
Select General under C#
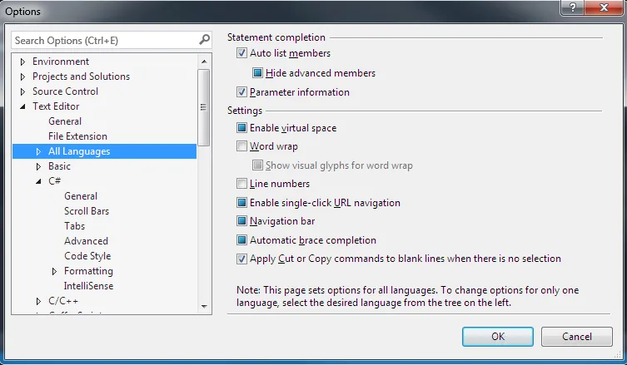click(81, 196)
